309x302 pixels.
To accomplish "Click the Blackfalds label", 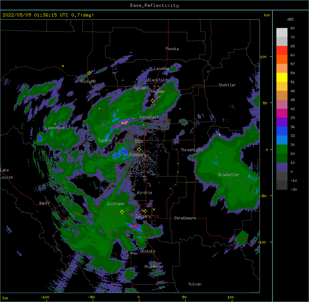I will 158,80.
